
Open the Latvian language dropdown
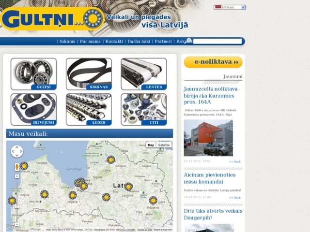pyautogui.click(x=230, y=7)
